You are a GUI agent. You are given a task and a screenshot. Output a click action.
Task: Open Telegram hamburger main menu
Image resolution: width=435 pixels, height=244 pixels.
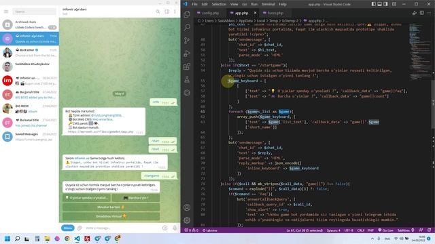(6, 12)
